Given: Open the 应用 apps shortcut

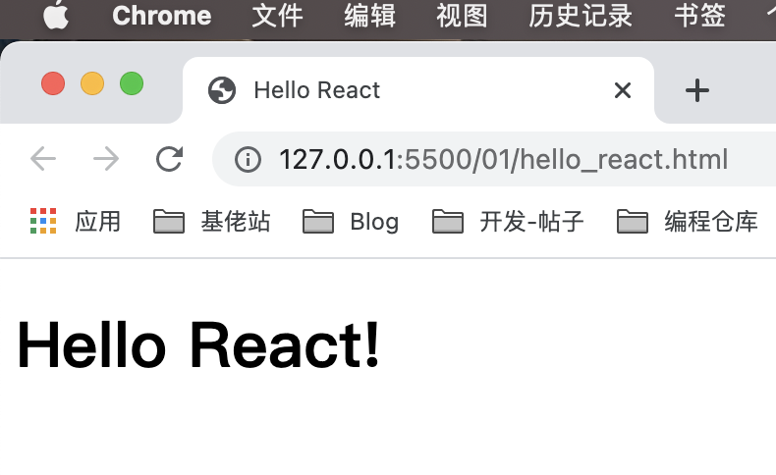Looking at the screenshot, I should [76, 221].
